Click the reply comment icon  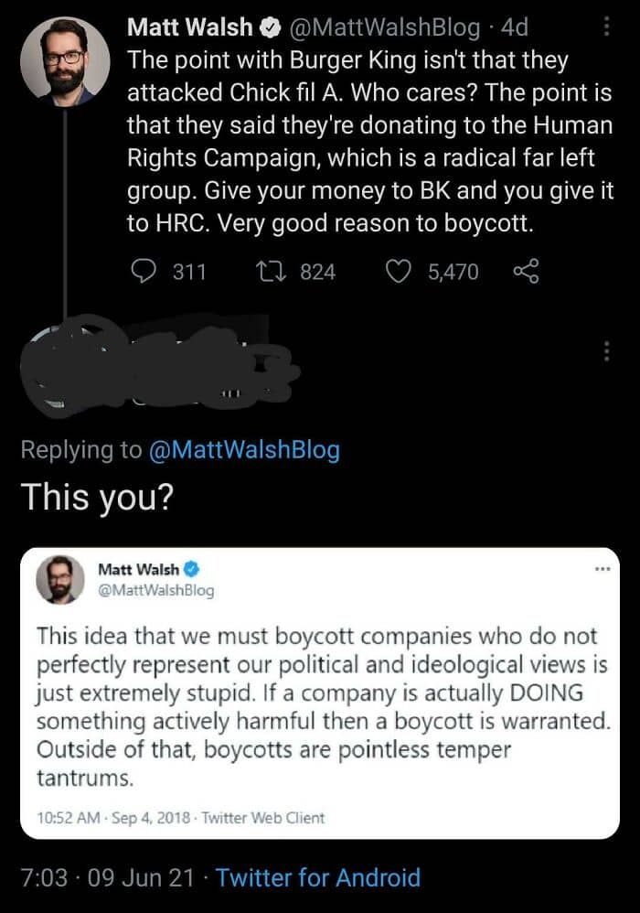[146, 272]
